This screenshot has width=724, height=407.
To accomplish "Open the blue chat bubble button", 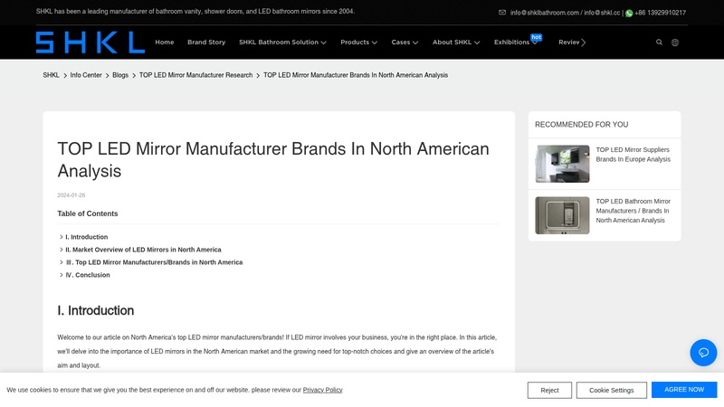I will (x=703, y=353).
